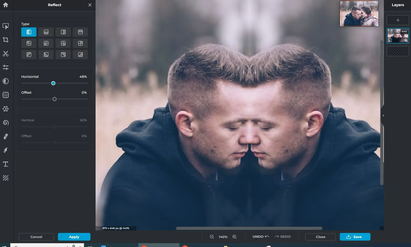The width and height of the screenshot is (411, 247).
Task: Select the Retouch band-aid tool
Action: [x=6, y=136]
